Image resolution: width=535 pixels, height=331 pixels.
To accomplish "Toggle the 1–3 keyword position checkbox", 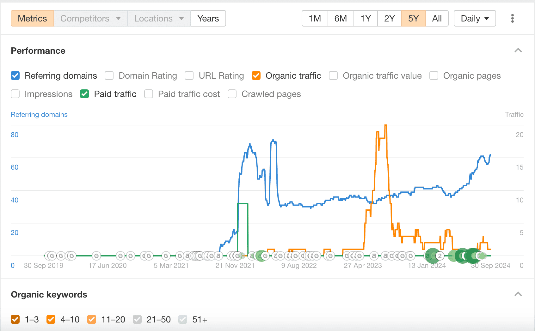I will (x=15, y=320).
